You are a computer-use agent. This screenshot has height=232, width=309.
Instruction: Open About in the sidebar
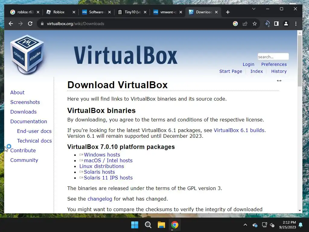pos(17,92)
